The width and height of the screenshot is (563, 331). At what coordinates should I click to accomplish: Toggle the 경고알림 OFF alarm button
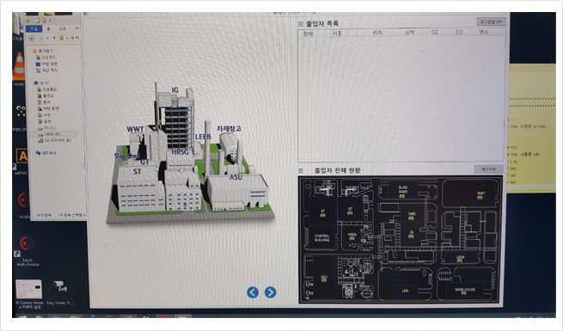[491, 21]
